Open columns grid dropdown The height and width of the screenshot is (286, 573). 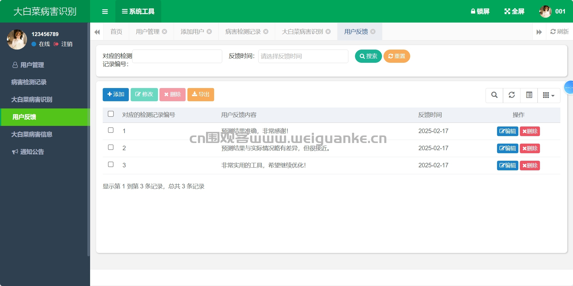[549, 95]
